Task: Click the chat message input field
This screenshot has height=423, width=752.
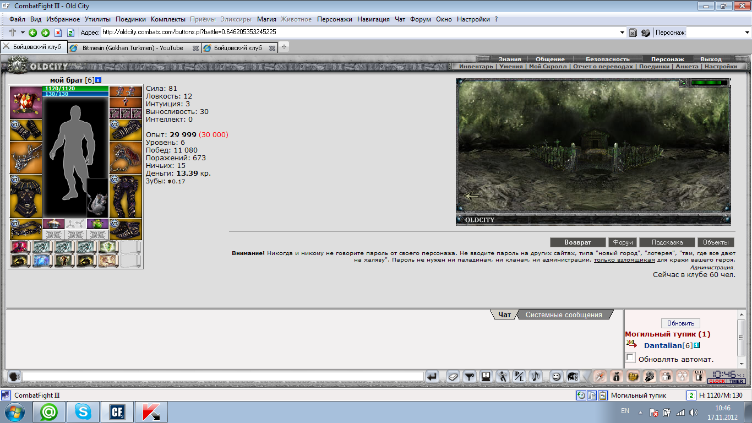Action: pos(223,377)
